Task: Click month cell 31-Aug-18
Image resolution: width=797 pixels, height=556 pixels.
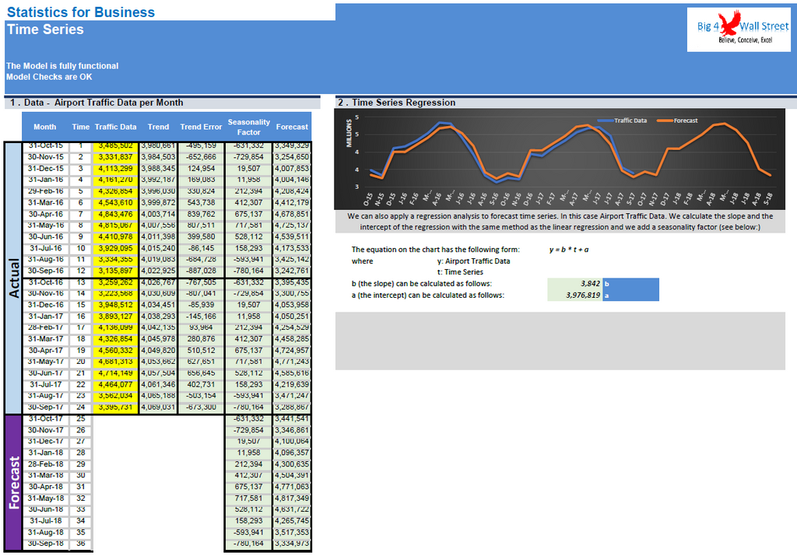Action: click(46, 532)
